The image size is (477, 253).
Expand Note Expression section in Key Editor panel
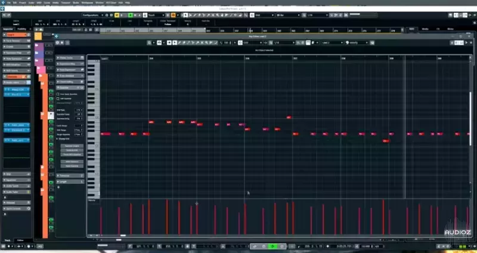[70, 70]
